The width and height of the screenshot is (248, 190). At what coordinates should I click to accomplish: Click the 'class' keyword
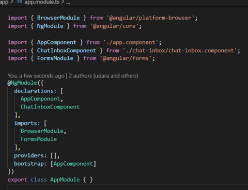[39, 180]
